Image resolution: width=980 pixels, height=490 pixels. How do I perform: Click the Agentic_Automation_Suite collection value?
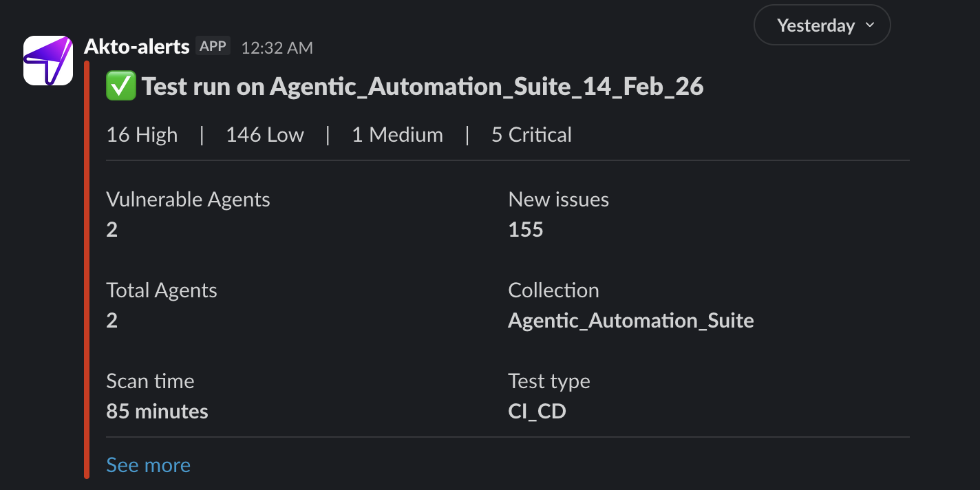point(630,321)
